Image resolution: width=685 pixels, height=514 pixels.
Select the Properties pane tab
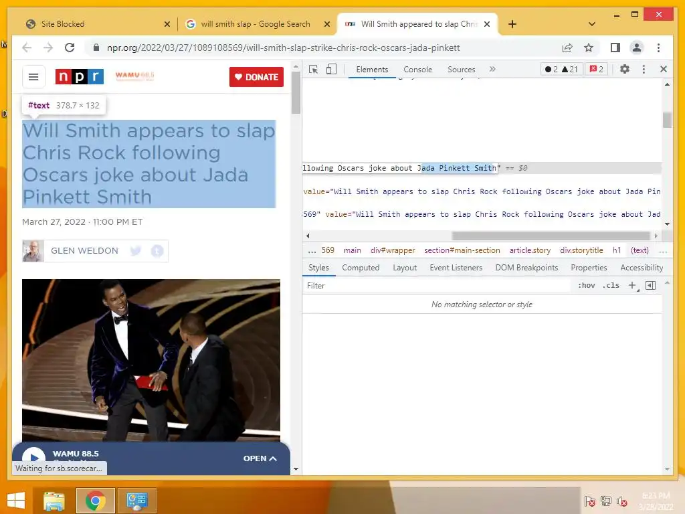(589, 268)
